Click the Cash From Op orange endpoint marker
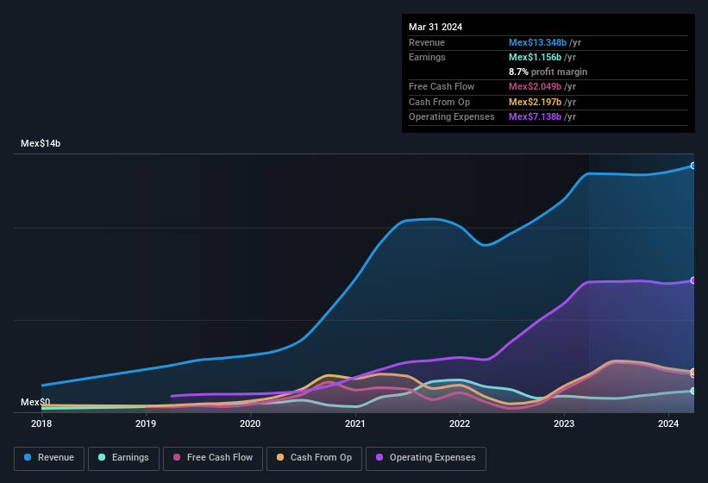Screen dimensions: 708x483 pos(693,372)
